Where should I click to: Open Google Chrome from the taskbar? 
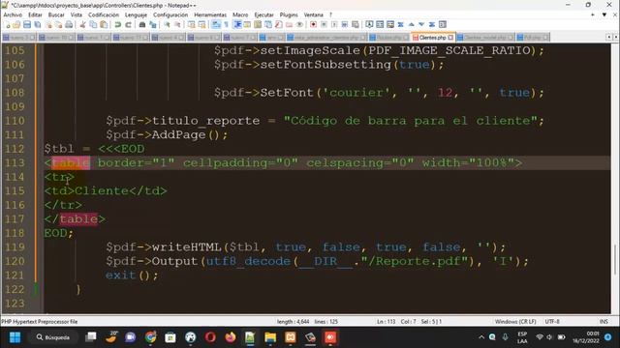151,337
